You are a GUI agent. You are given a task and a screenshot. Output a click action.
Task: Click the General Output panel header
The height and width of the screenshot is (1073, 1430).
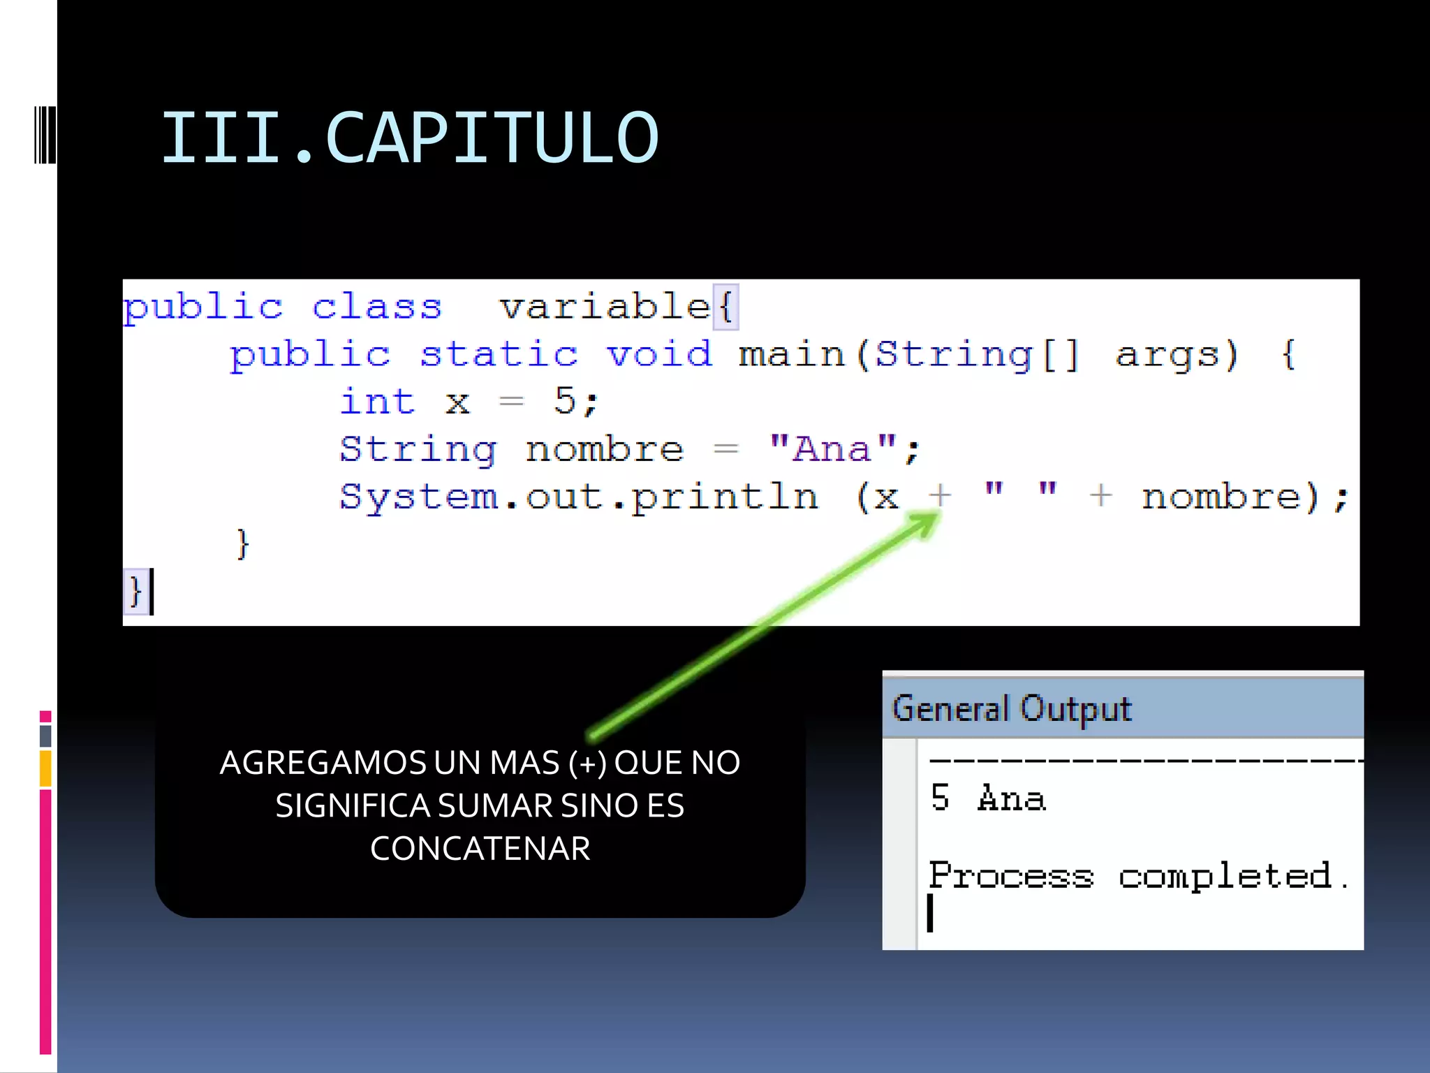(x=1123, y=708)
